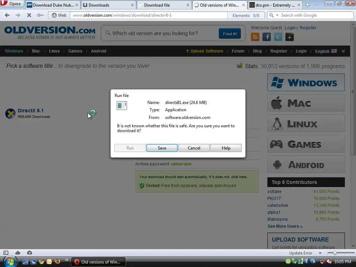Image resolution: width=356 pixels, height=267 pixels.
Task: Launch Chrome from quick launch
Action: point(41,261)
